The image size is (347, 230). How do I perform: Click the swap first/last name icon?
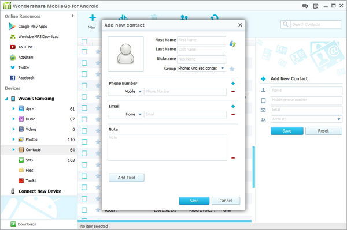point(232,44)
